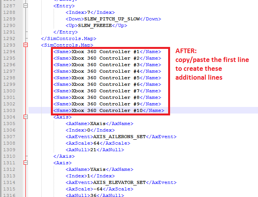Image resolution: width=258 pixels, height=197 pixels.
Task: Click the Index 0 line on 1306
Action: point(90,130)
